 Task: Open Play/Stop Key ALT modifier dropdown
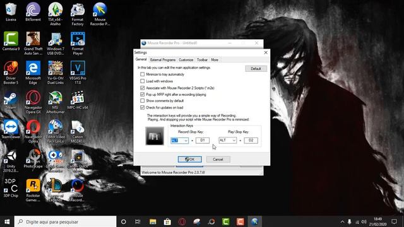227,140
